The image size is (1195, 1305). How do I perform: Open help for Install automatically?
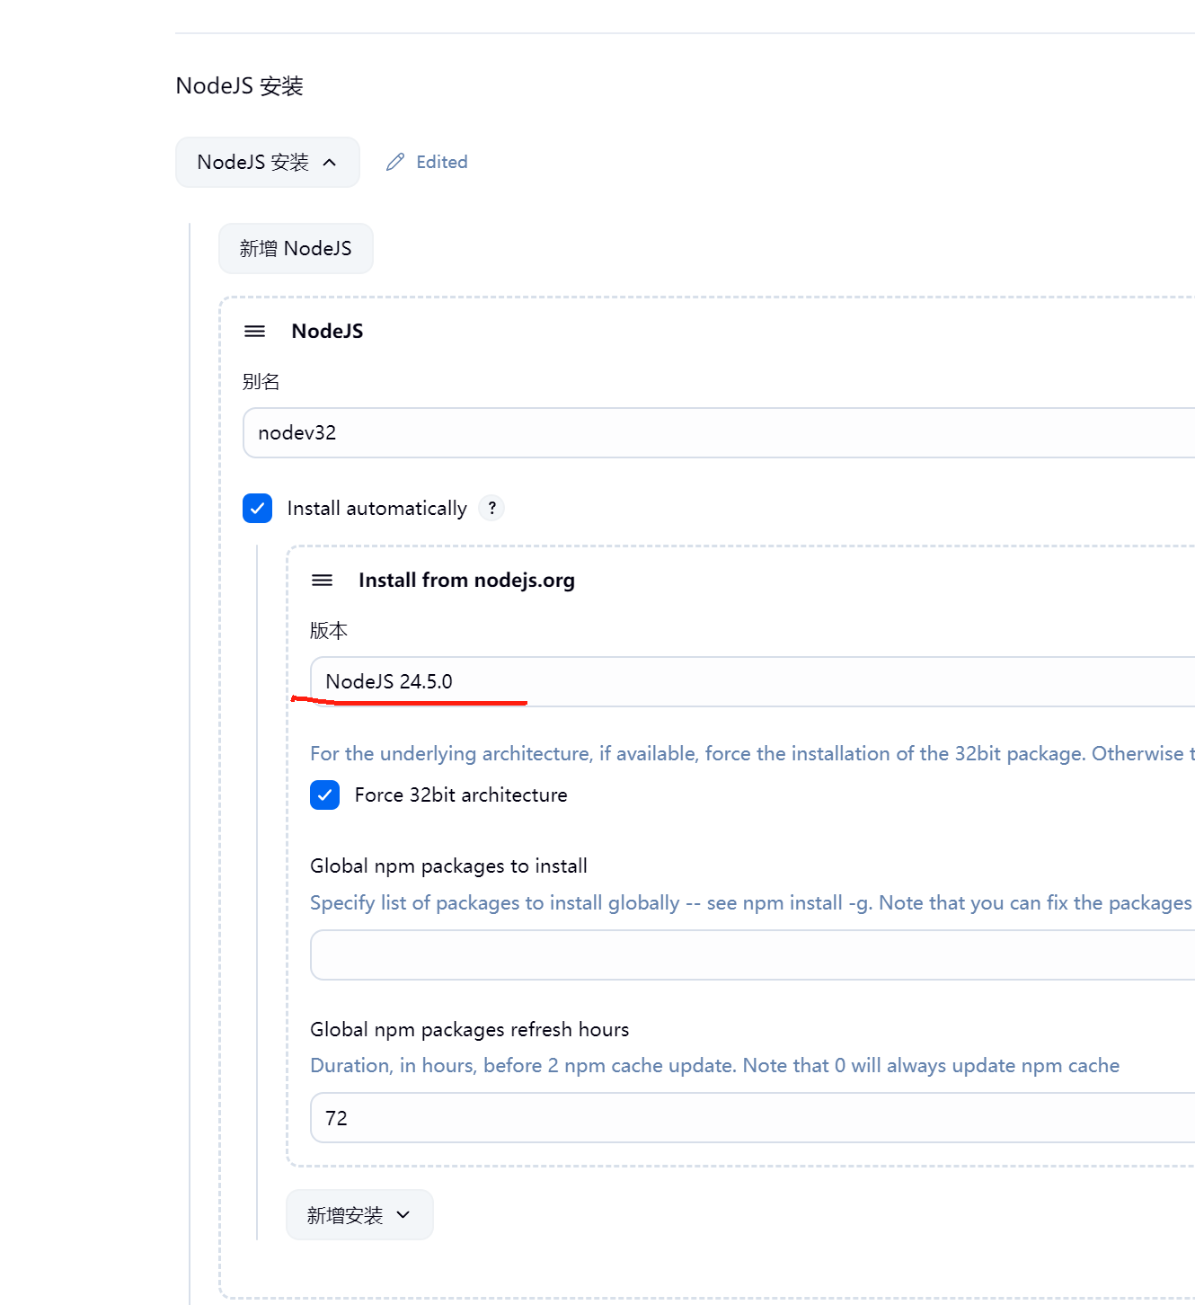point(491,508)
